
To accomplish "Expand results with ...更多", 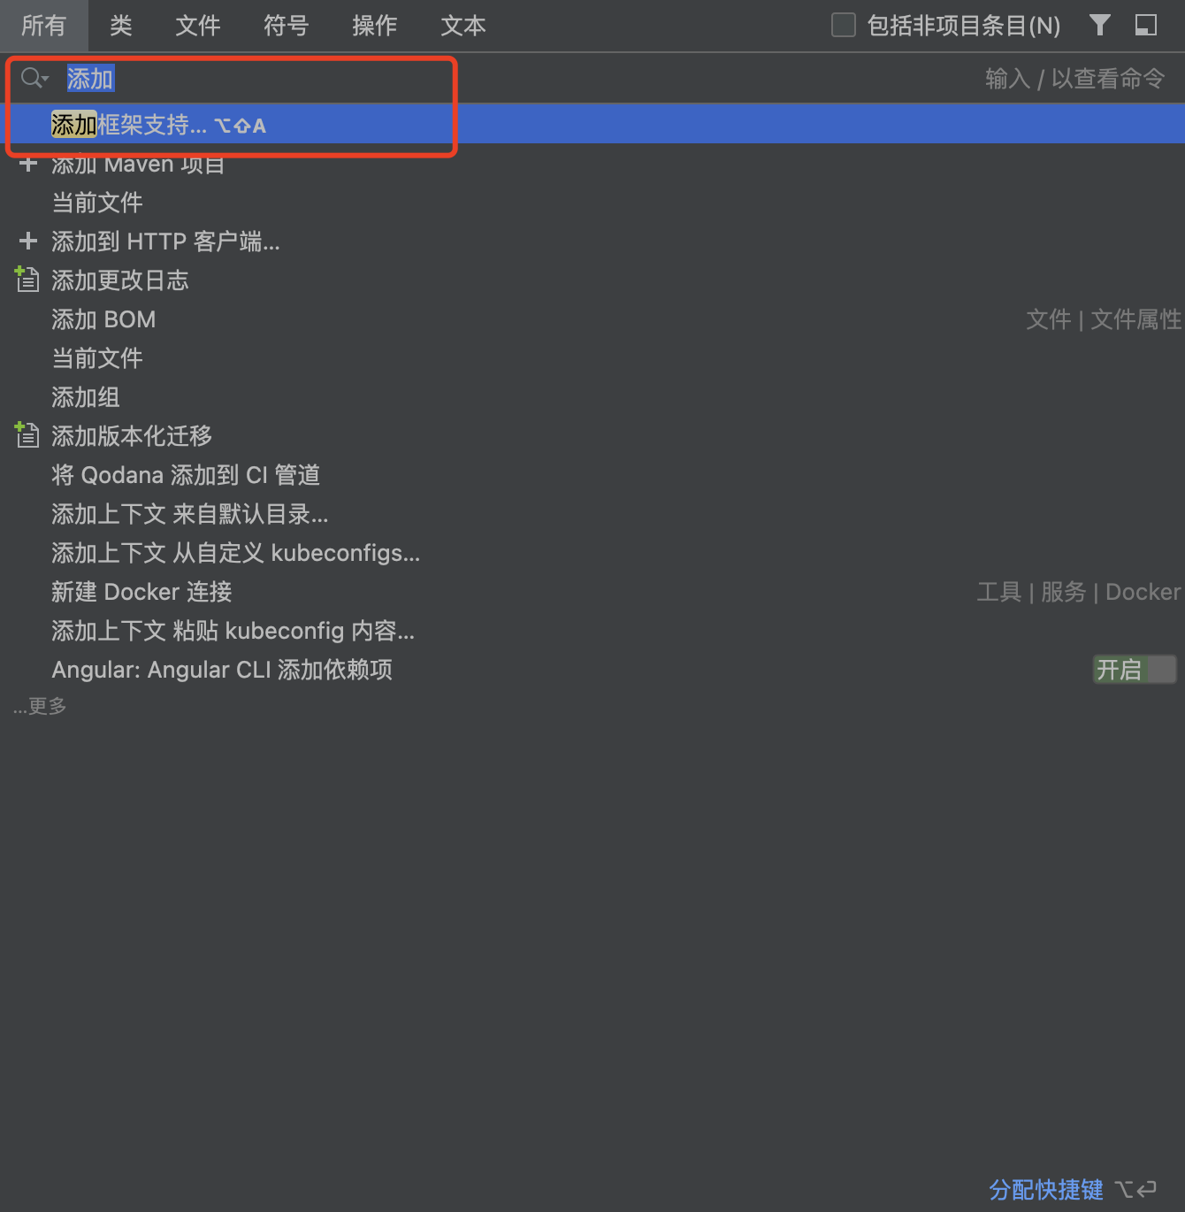I will click(x=40, y=706).
